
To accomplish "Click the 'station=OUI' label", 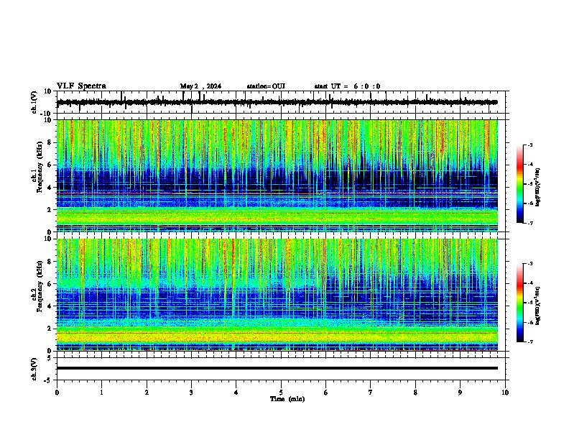I will (266, 86).
